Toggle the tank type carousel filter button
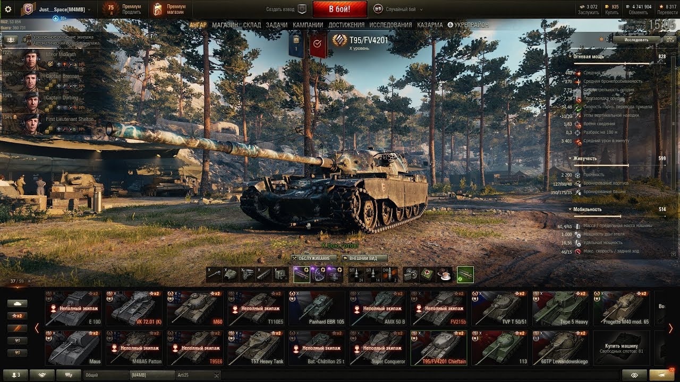The image size is (680, 382). 17,303
